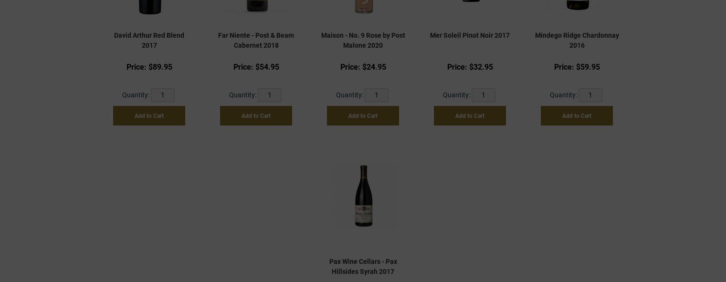Focus quantity field for Maison No. 9 Rose
The width and height of the screenshot is (726, 282).
click(377, 95)
